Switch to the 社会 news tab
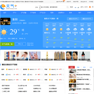The width and height of the screenshot is (94, 94). coord(91,67)
